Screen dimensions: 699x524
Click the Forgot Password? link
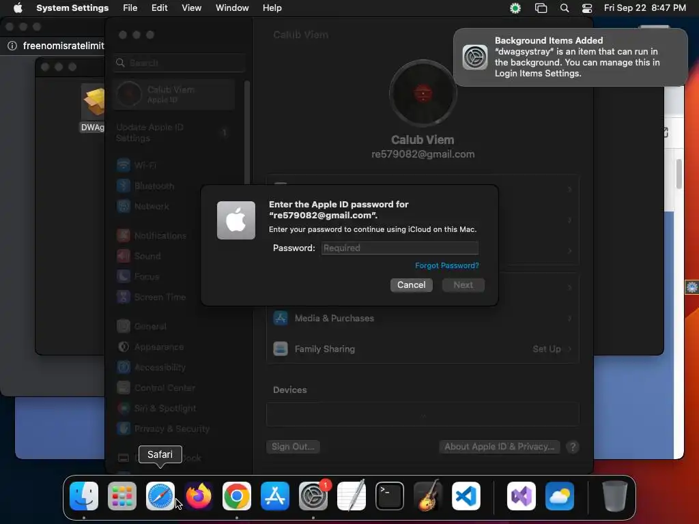(x=446, y=265)
